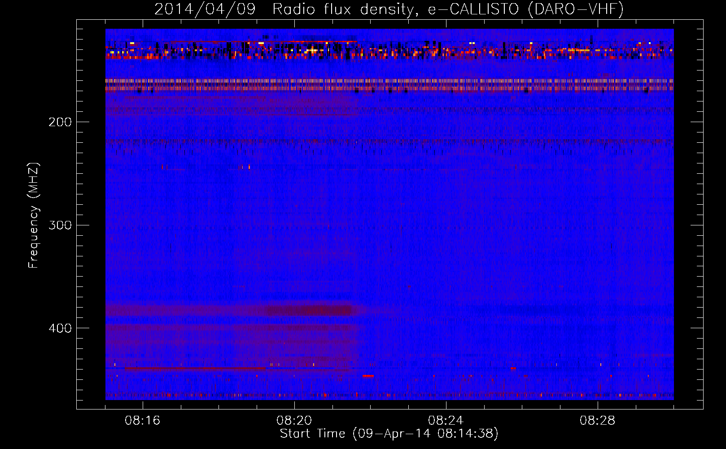Click the 08:16 time tick label
Image resolution: width=726 pixels, height=449 pixels.
(x=143, y=421)
